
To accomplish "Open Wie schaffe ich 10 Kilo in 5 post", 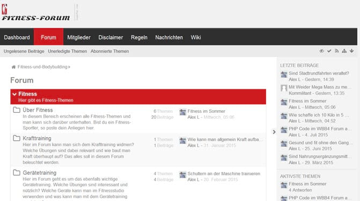I will coord(319,115).
